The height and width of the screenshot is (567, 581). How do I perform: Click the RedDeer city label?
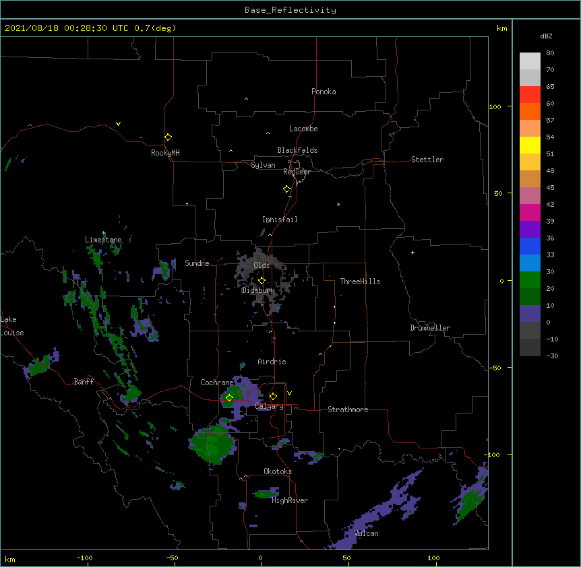[297, 172]
